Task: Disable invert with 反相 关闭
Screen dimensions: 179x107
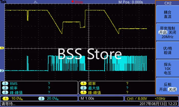Action: click(172, 89)
